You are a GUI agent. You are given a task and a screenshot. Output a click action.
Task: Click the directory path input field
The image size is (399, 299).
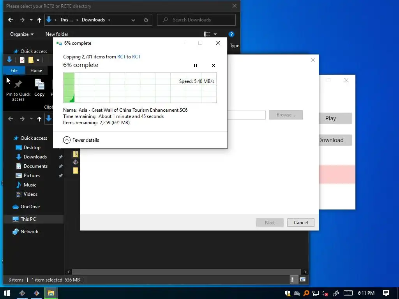(x=246, y=115)
